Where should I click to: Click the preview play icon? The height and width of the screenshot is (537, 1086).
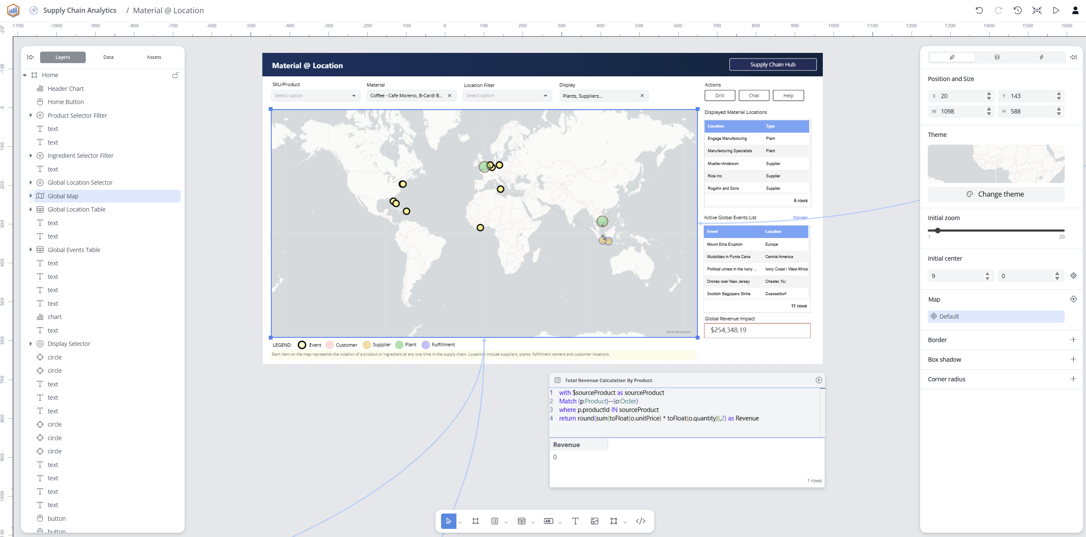[1056, 10]
